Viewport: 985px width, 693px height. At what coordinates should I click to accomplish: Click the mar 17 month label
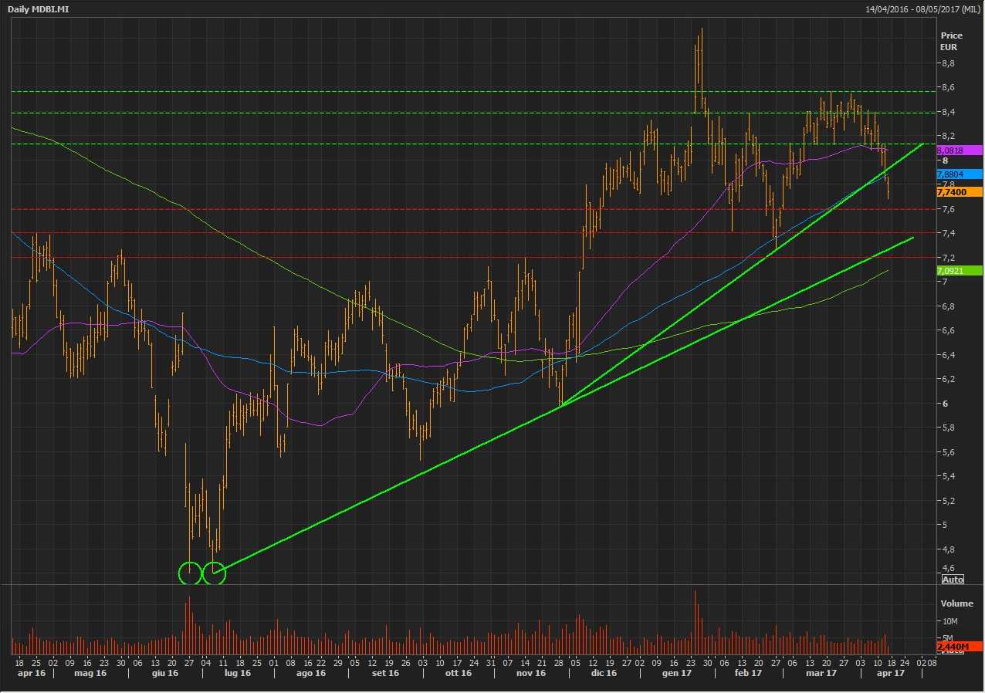click(x=821, y=673)
